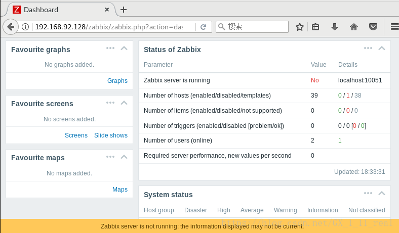The height and width of the screenshot is (233, 399).
Task: Click 'No graphs added.' message
Action: (x=69, y=65)
